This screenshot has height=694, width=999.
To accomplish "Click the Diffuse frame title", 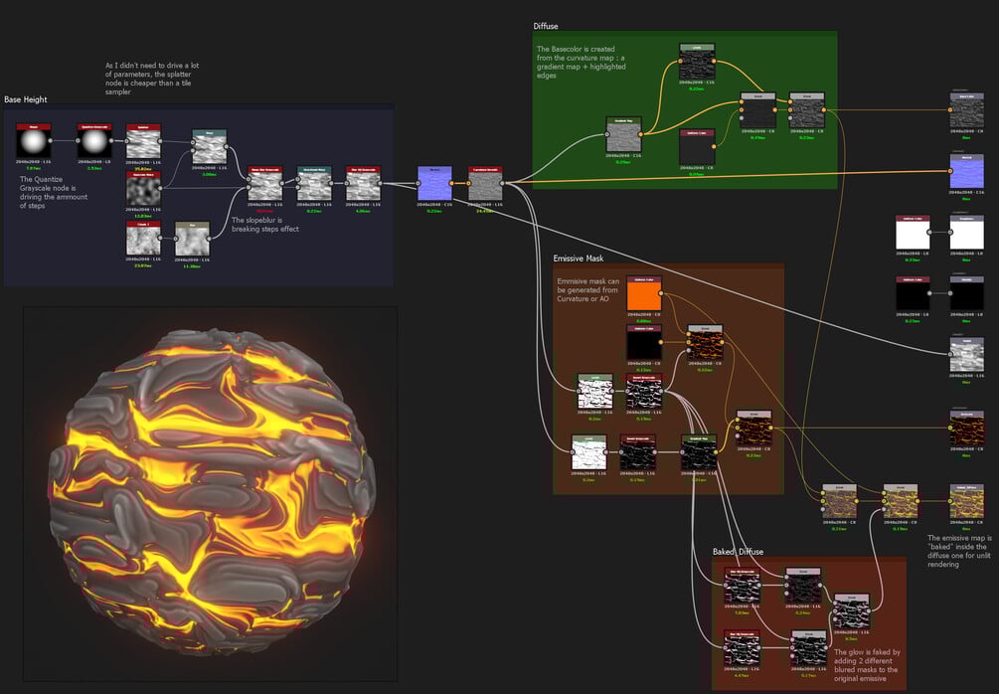I will [x=546, y=26].
